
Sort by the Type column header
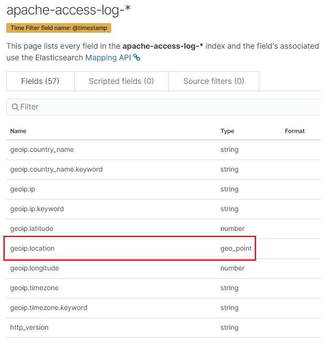coord(227,131)
